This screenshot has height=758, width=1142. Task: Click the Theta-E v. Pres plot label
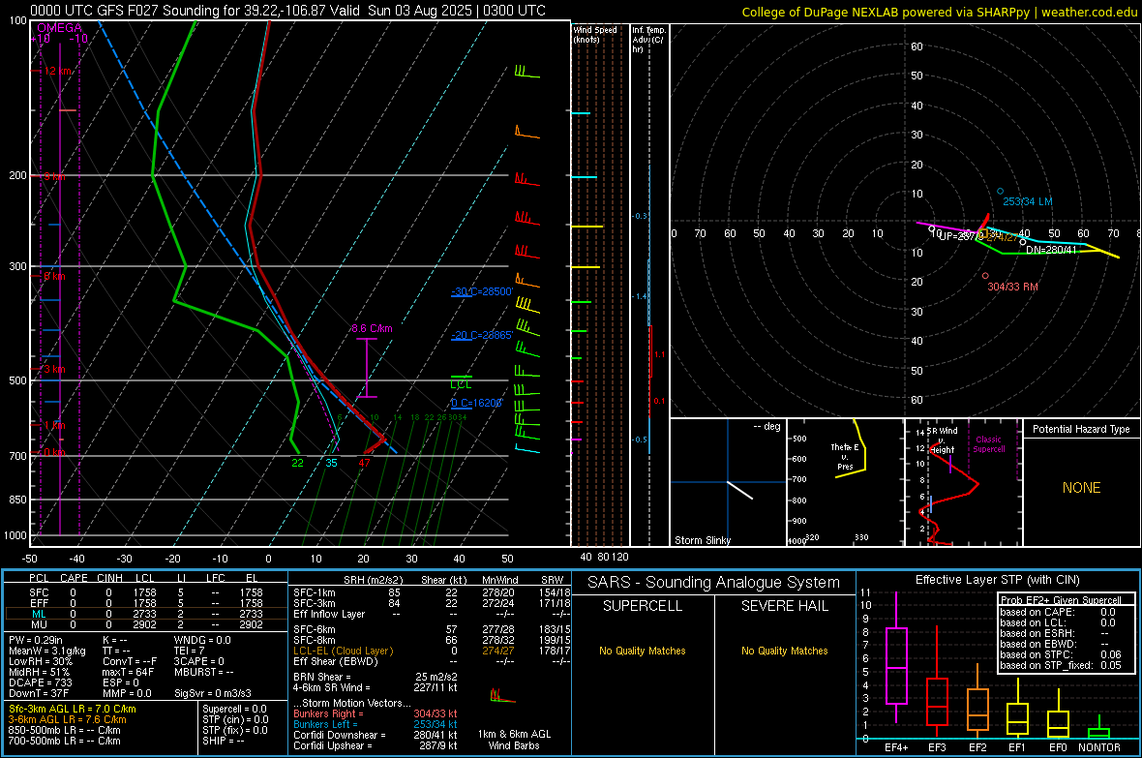pos(845,456)
